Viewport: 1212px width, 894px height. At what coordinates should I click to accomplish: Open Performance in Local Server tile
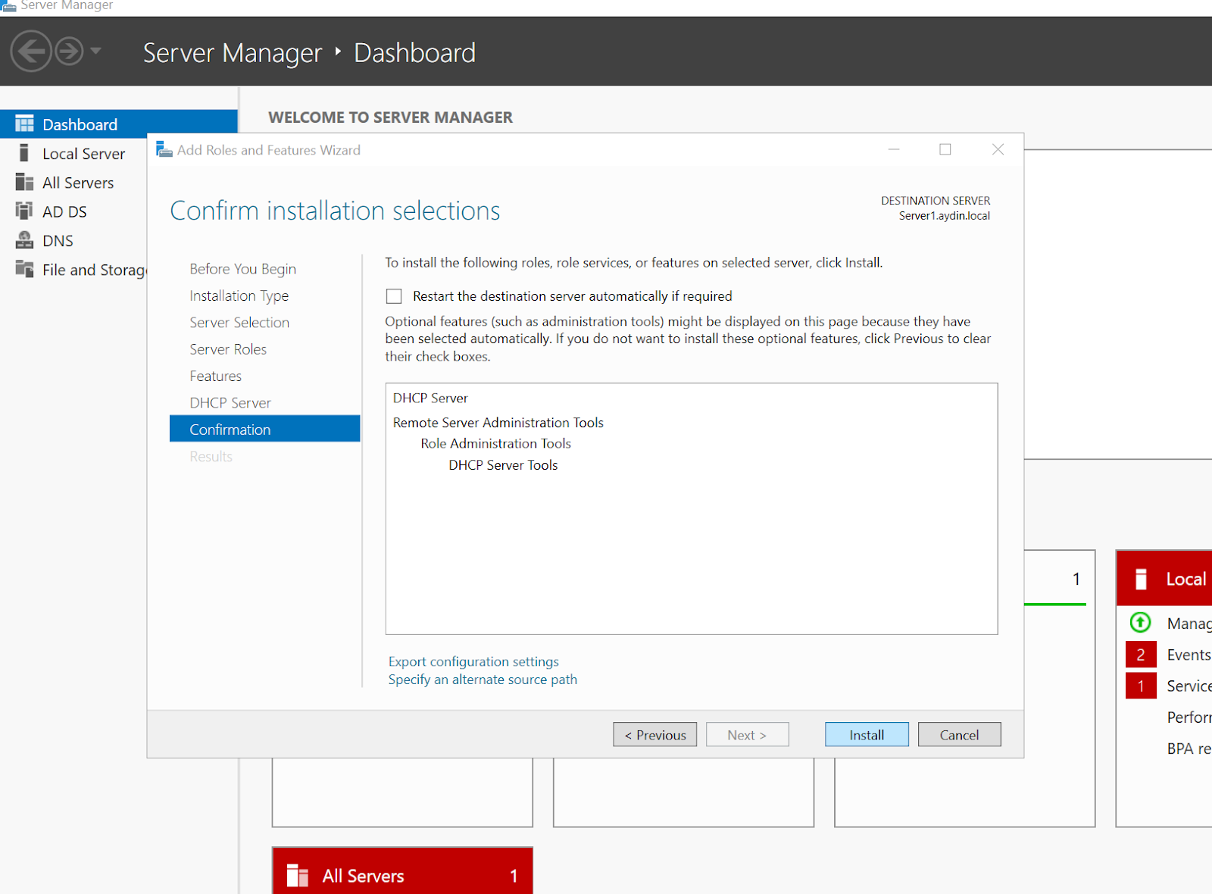1189,717
